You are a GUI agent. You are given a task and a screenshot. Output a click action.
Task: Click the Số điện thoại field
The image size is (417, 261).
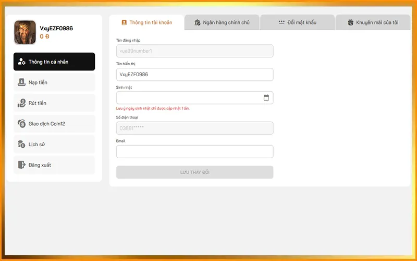194,128
